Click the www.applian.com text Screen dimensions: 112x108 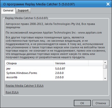(90, 33)
